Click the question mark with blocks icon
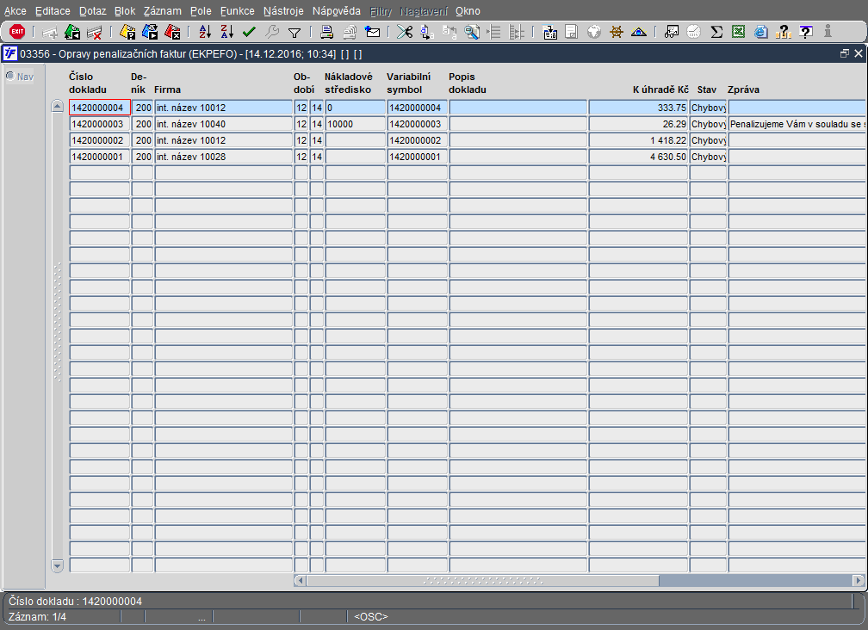 (783, 32)
